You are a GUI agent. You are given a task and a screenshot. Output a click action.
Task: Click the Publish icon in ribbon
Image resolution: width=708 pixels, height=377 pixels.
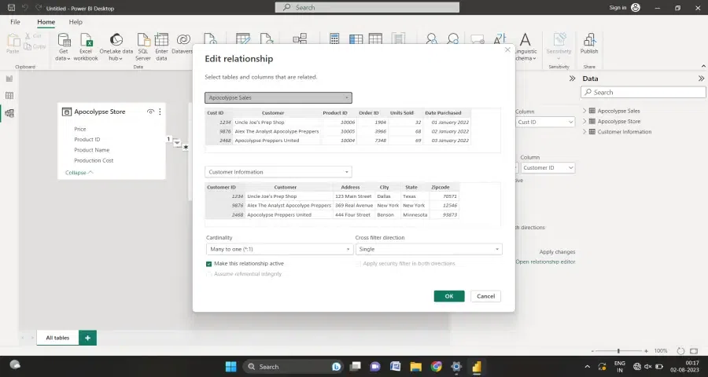(588, 42)
